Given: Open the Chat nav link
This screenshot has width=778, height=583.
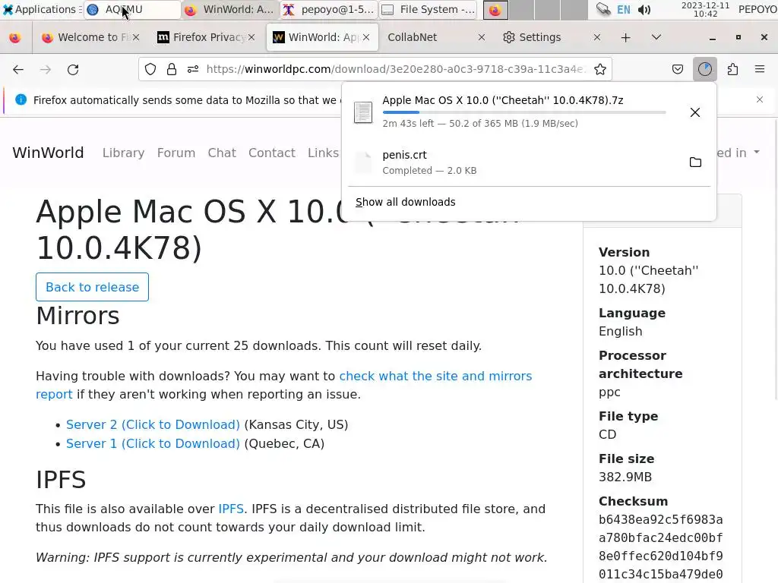Looking at the screenshot, I should tap(222, 153).
